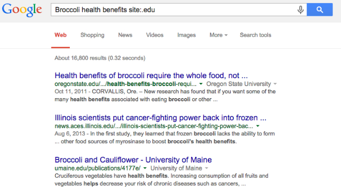The height and width of the screenshot is (192, 341).
Task: Select the Web results tab
Action: tap(60, 35)
